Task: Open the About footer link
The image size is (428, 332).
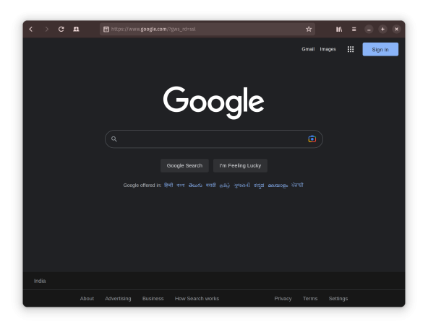Action: click(87, 299)
